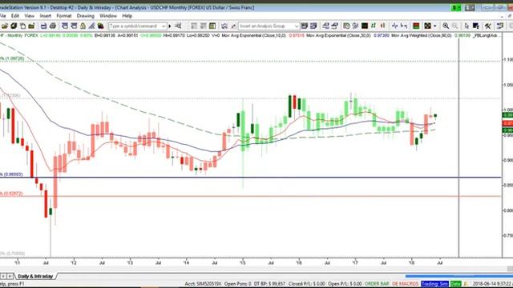Click the padlock toolbar icon

pyautogui.click(x=83, y=26)
